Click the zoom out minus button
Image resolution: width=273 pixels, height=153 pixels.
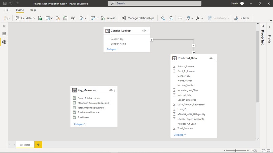click(x=225, y=151)
